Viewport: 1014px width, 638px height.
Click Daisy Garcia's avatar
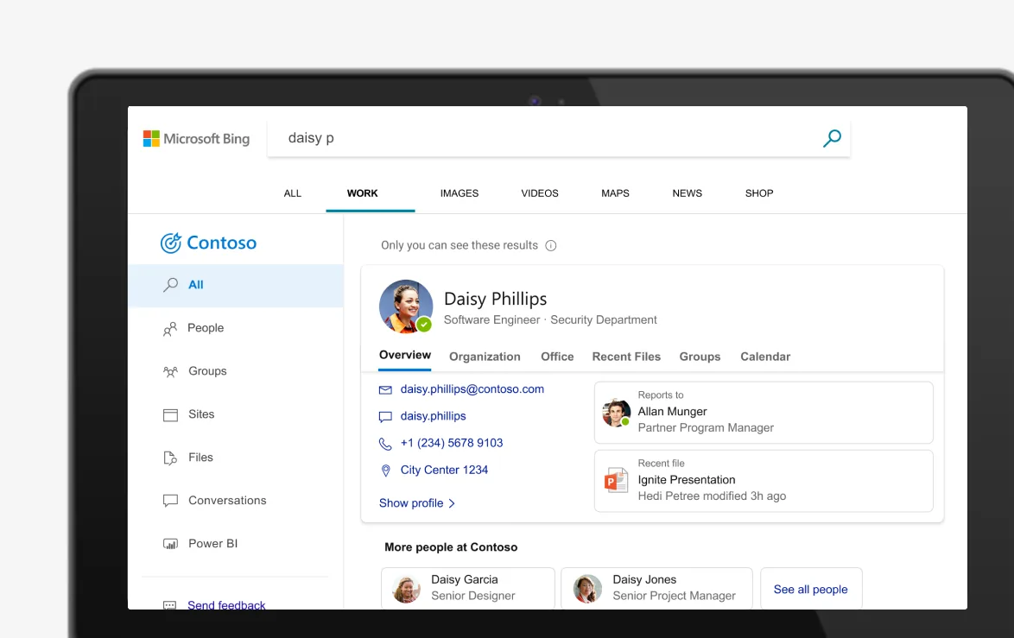tap(407, 589)
